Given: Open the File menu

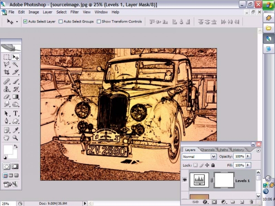Looking at the screenshot, I should pos(11,12).
